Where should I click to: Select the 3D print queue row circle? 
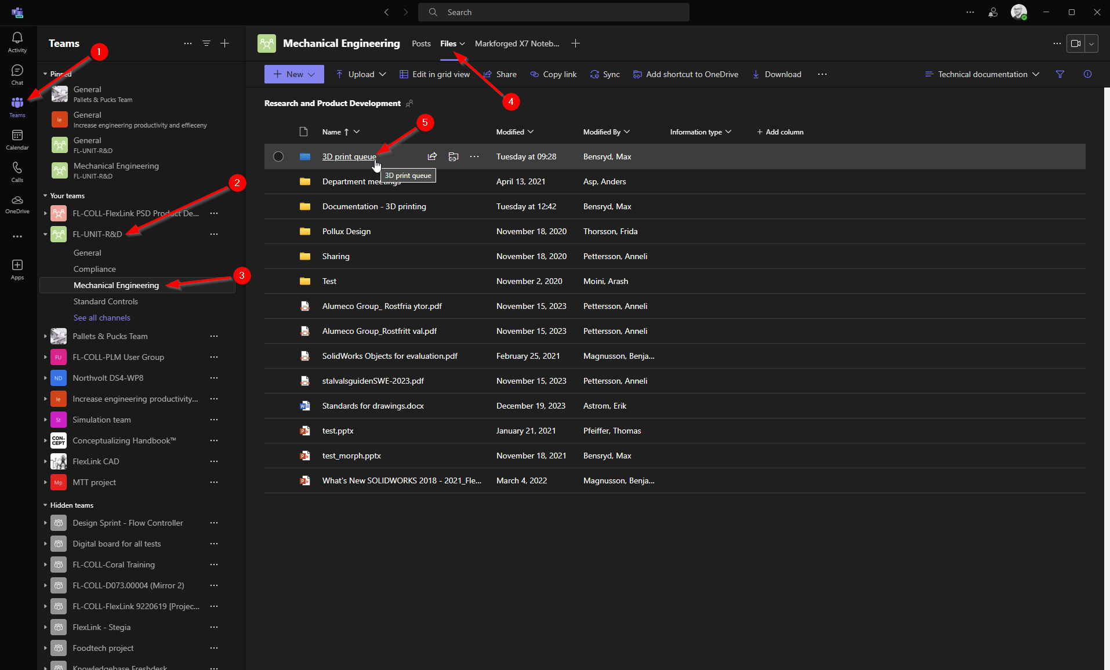[278, 156]
